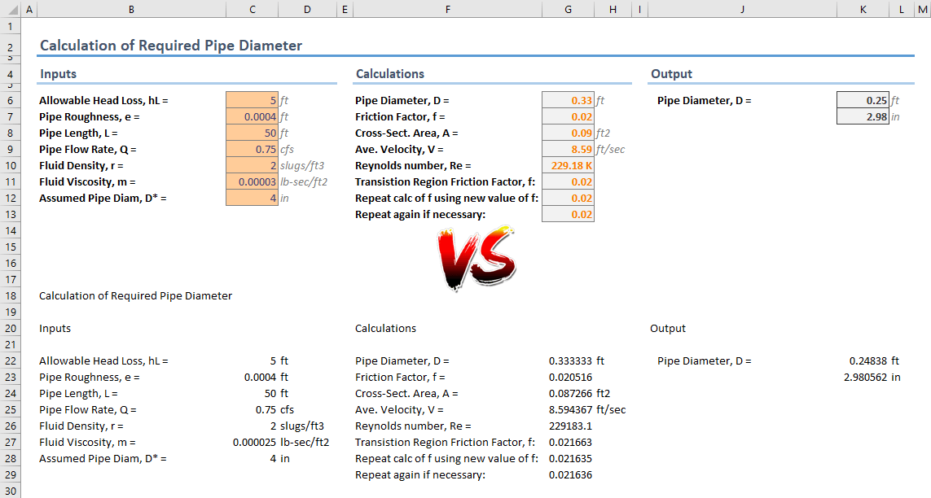Click the red VS graphic image
This screenshot has width=931, height=498.
coord(476,258)
